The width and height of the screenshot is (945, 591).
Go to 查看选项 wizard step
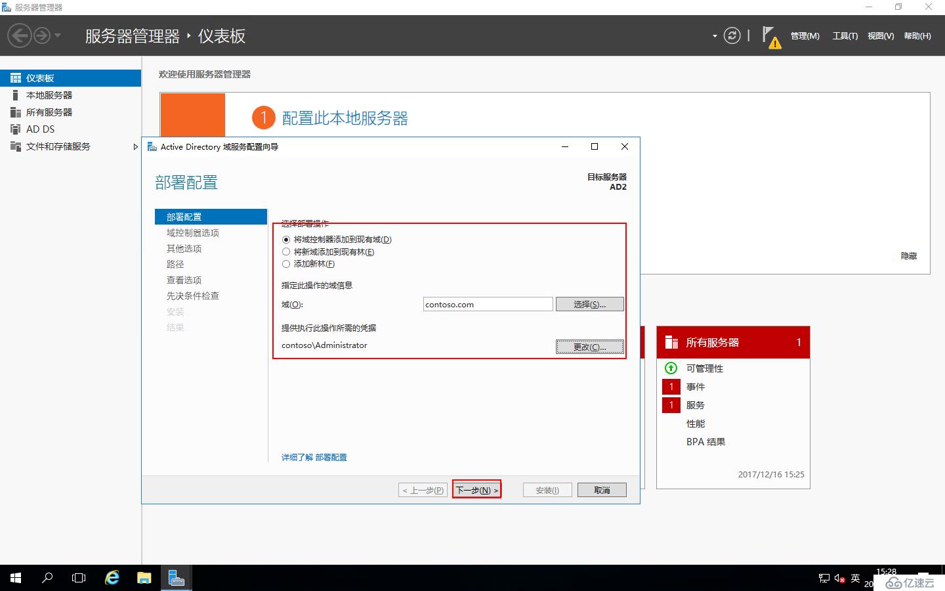184,280
